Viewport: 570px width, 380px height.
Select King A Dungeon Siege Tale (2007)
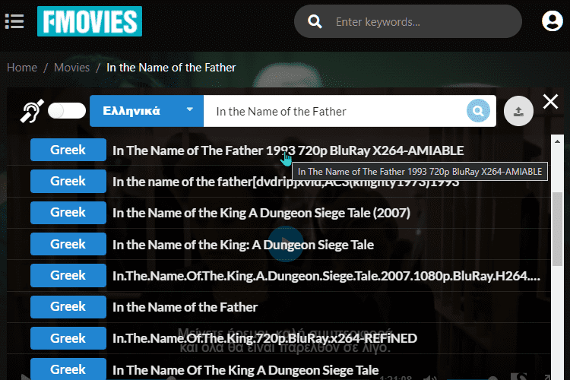click(261, 213)
